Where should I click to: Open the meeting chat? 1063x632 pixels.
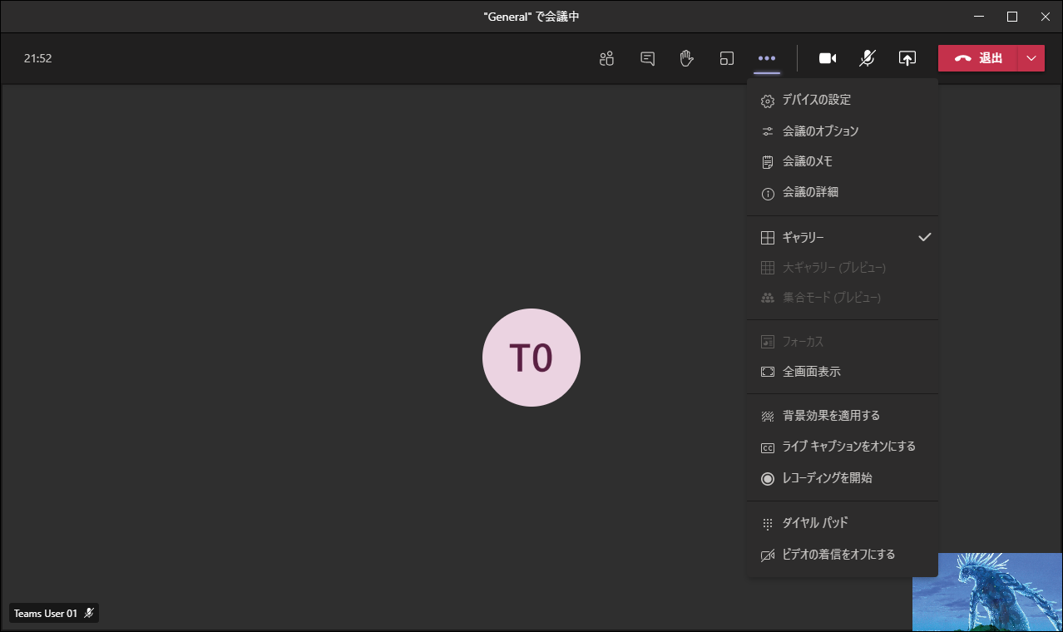pyautogui.click(x=647, y=58)
